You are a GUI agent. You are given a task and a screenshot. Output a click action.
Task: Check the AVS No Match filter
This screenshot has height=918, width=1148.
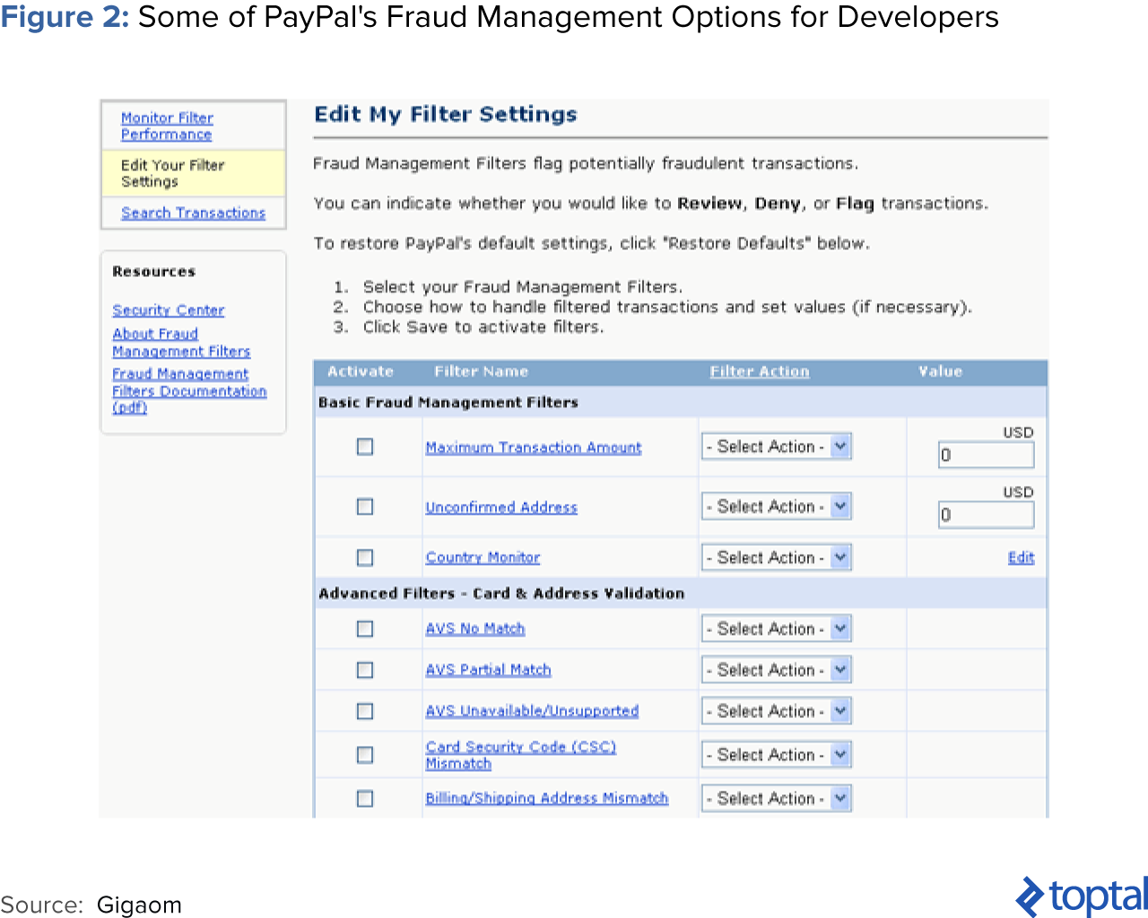click(x=365, y=628)
